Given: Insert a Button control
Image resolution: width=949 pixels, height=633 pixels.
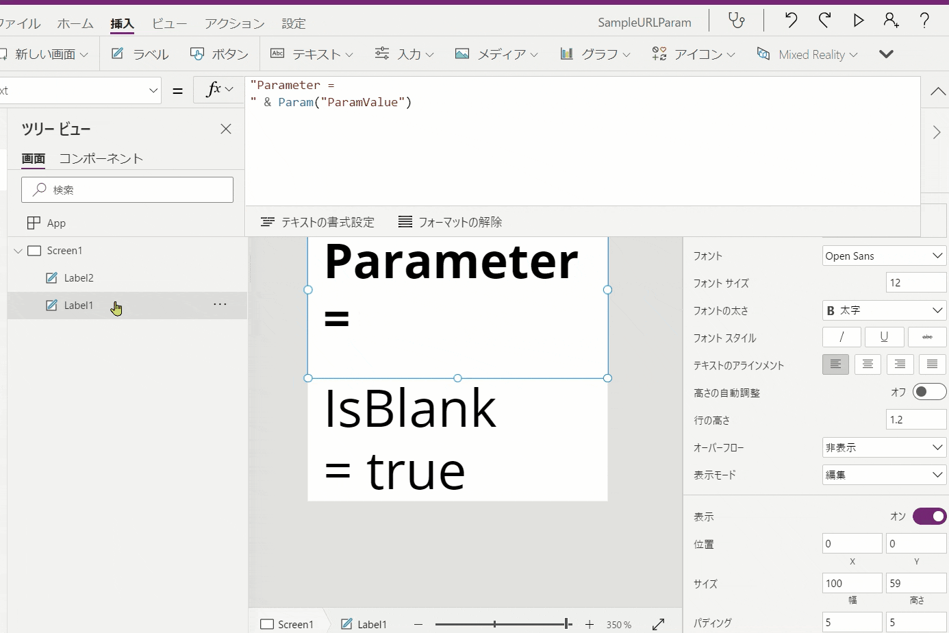Looking at the screenshot, I should (219, 54).
